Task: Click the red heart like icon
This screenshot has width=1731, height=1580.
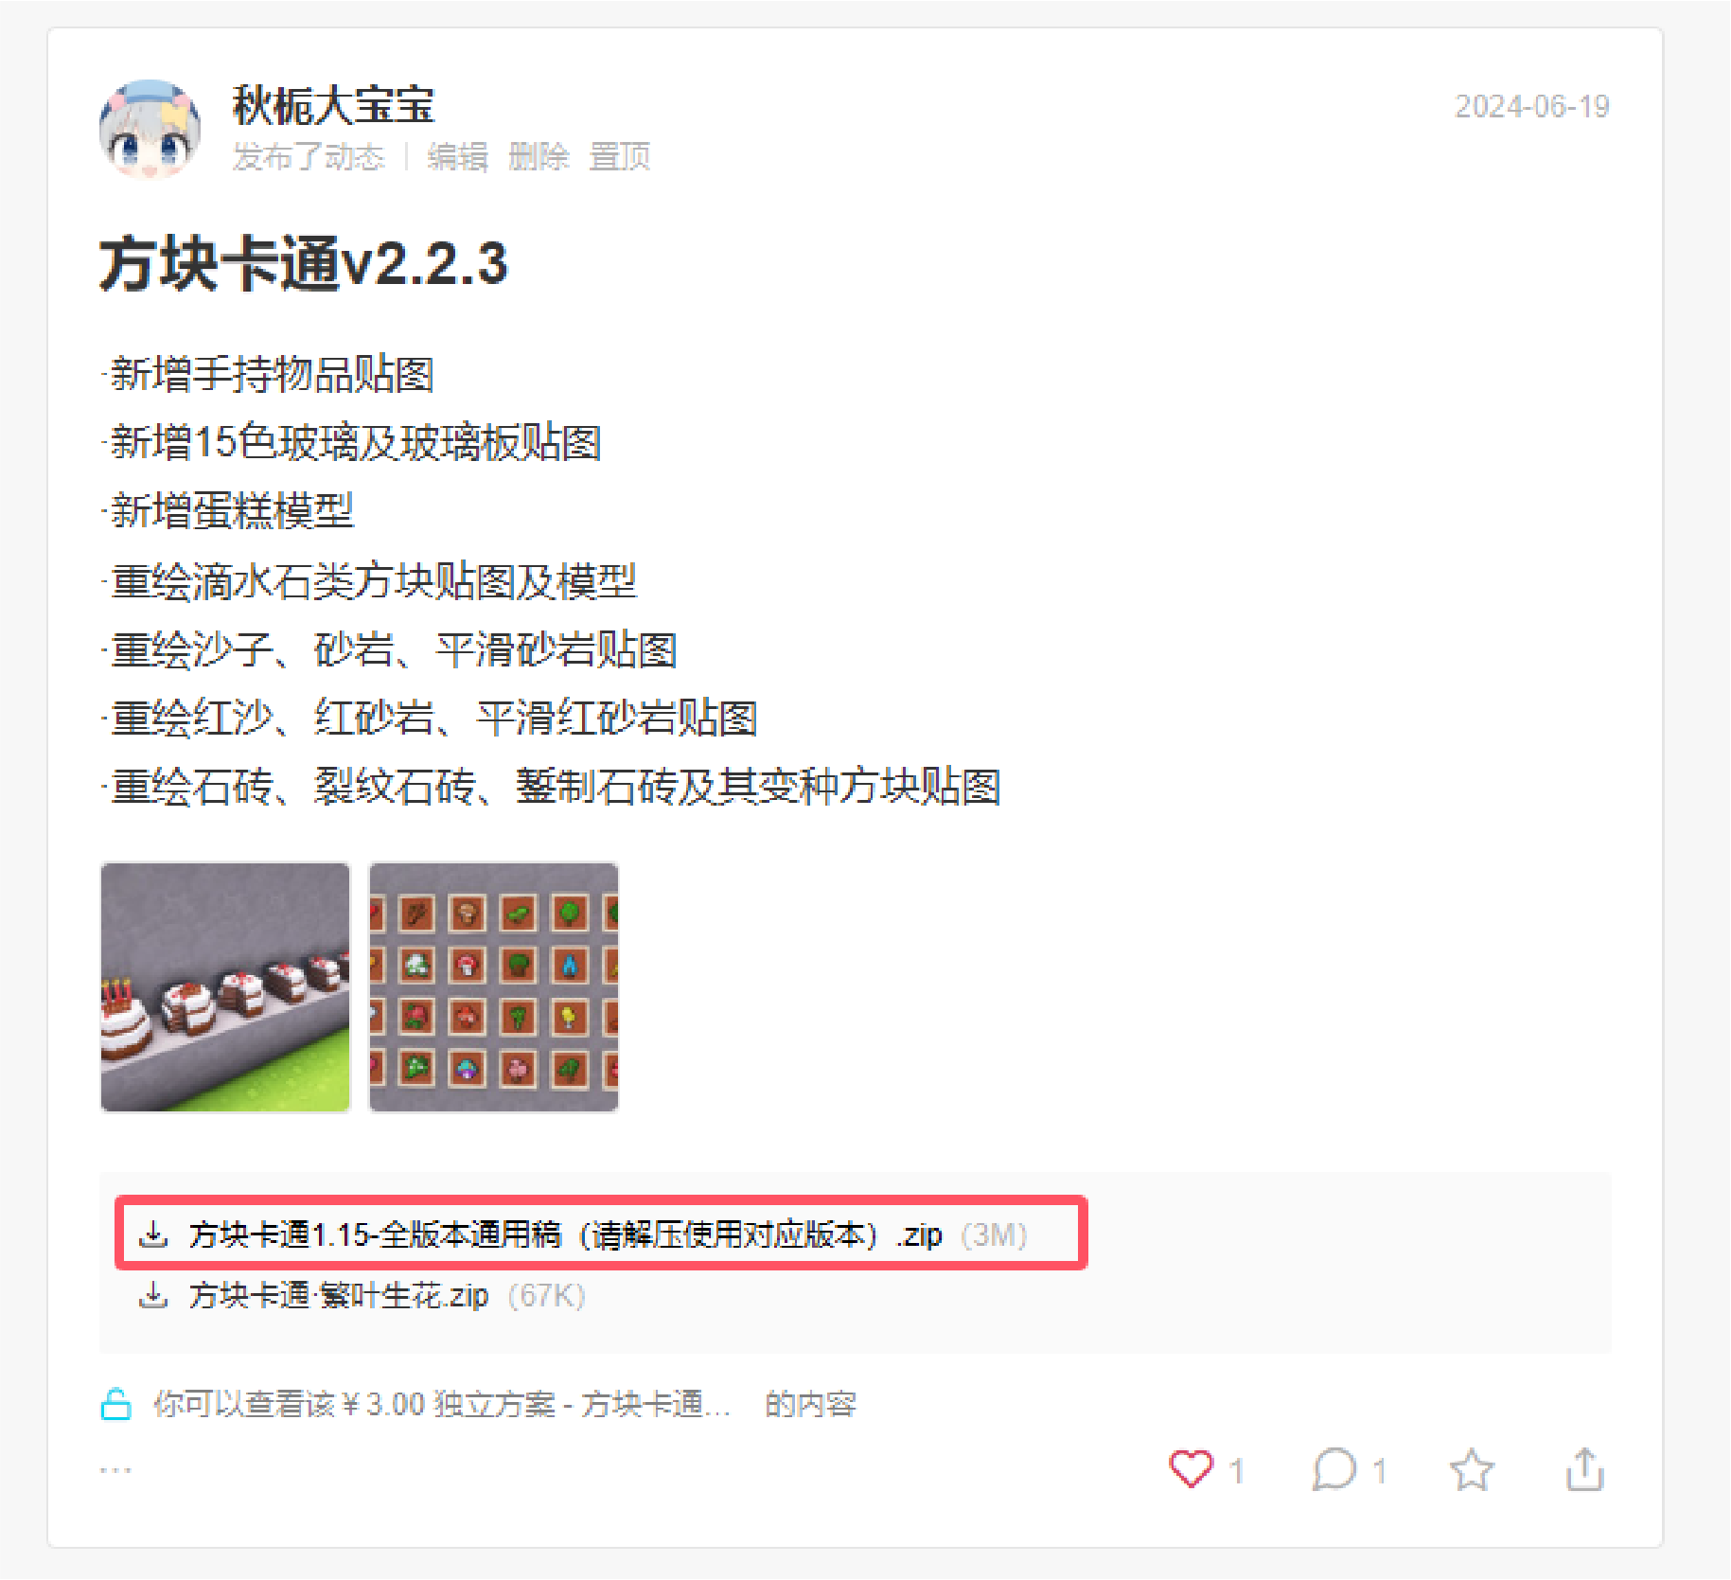Action: click(x=1191, y=1469)
